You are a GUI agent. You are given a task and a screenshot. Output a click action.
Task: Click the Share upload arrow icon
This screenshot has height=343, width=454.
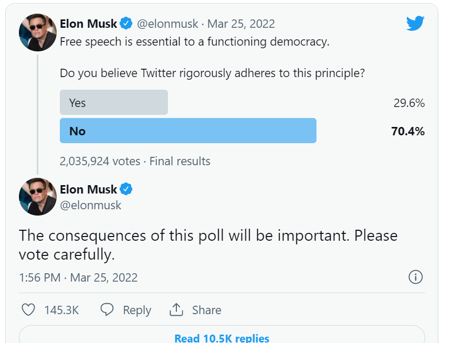tap(176, 310)
